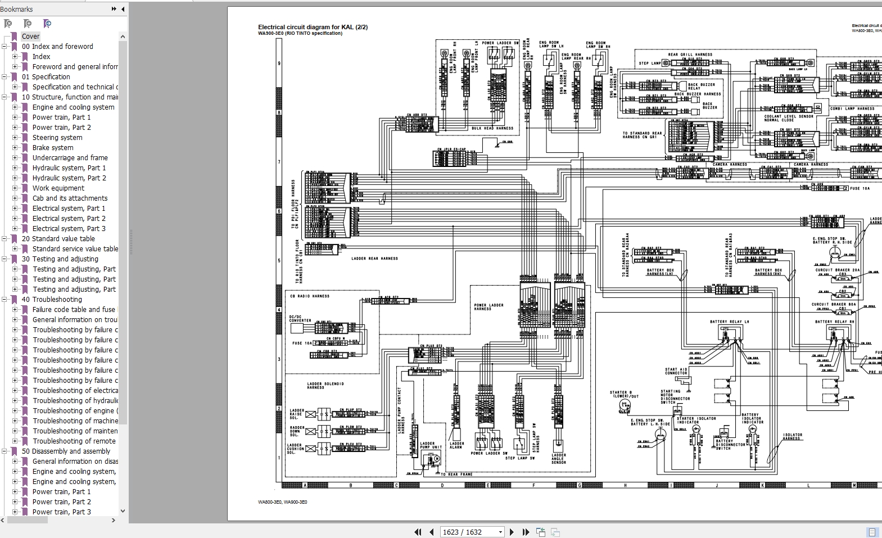Open the Work equipment bookmark
Screen dimensions: 882x538
(58, 188)
